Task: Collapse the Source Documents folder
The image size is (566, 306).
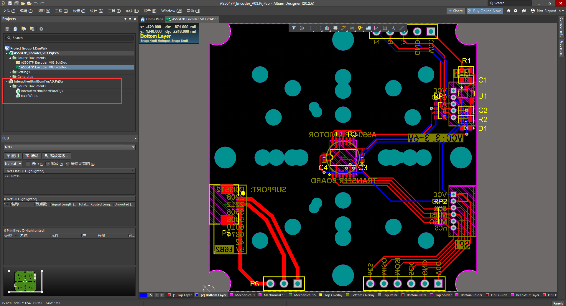Action: [10, 58]
